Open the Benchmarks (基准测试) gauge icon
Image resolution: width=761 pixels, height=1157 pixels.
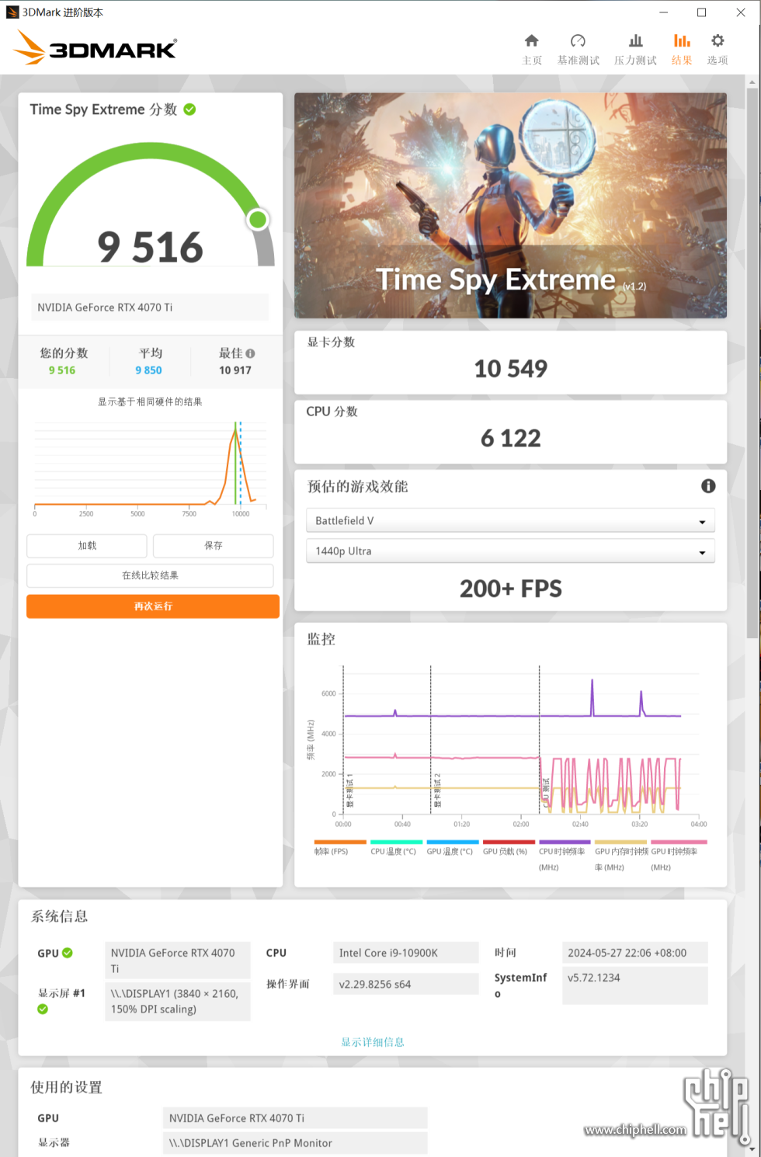(578, 40)
